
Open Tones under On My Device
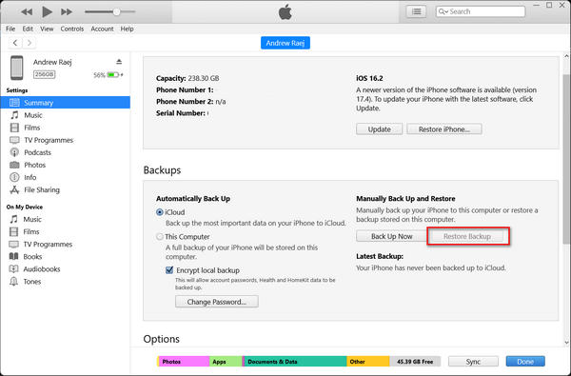pyautogui.click(x=31, y=282)
